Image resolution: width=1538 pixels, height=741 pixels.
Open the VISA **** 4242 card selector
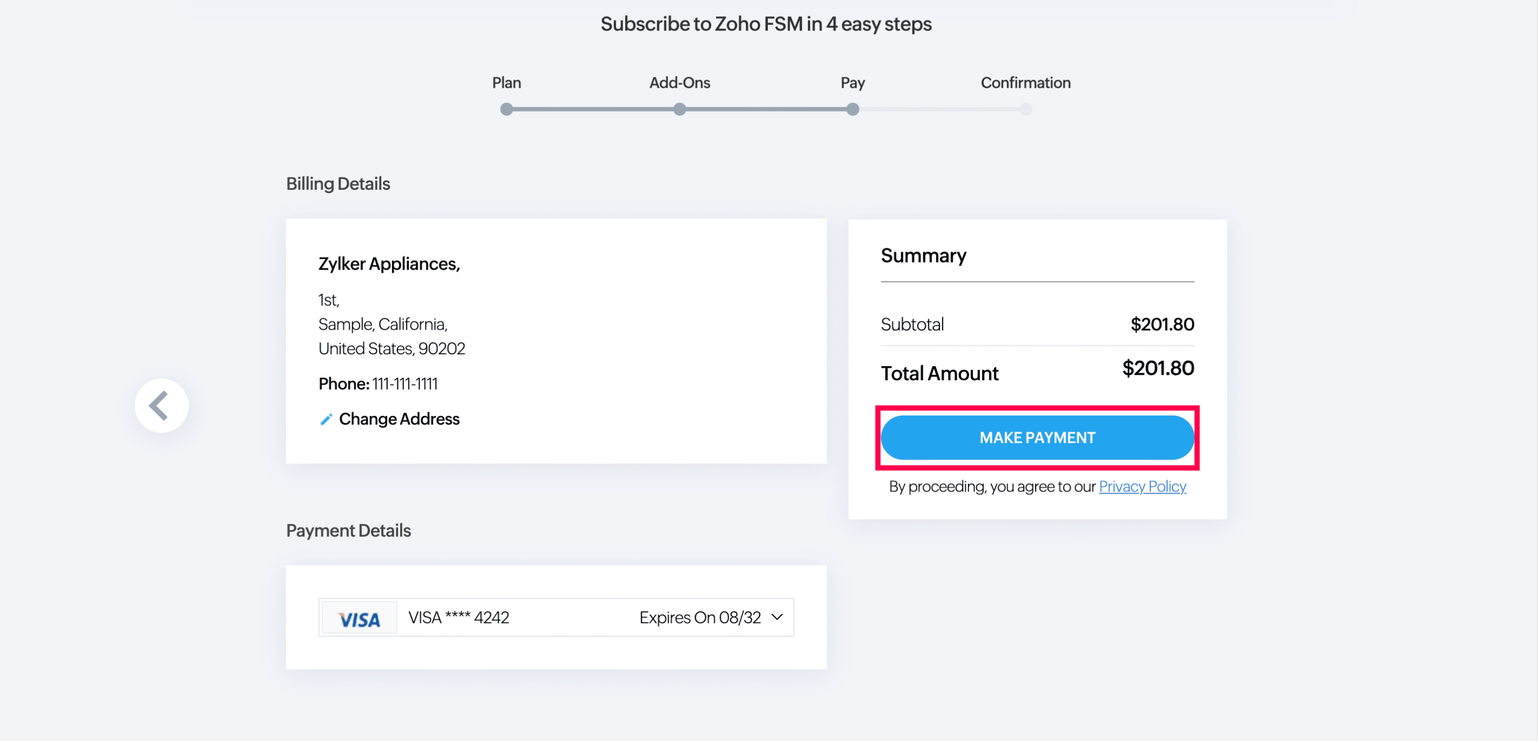pos(459,617)
